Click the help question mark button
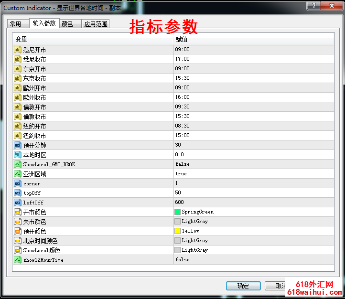The height and width of the screenshot is (299, 345). tap(314, 6)
